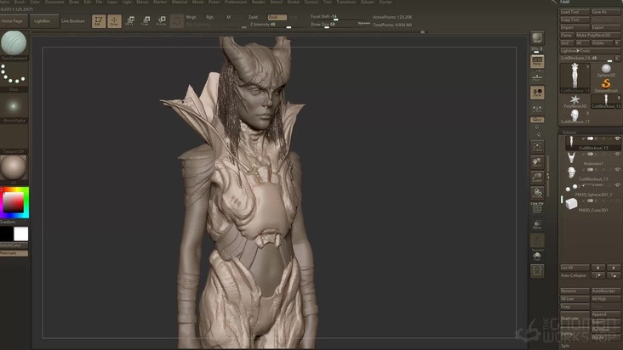623x350 pixels.
Task: Select the PolyMesh3D star tool
Action: pos(575,101)
